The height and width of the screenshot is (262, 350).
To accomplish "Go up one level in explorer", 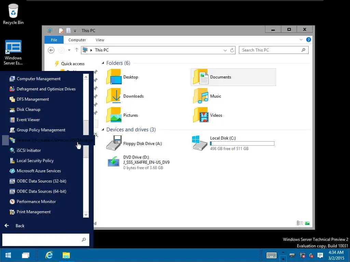I will [x=77, y=50].
